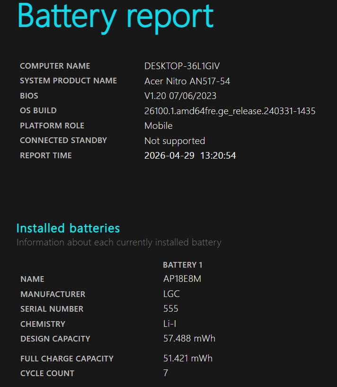This screenshot has width=337, height=387.
Task: Click the BATTERY 1 column header
Action: coord(182,265)
